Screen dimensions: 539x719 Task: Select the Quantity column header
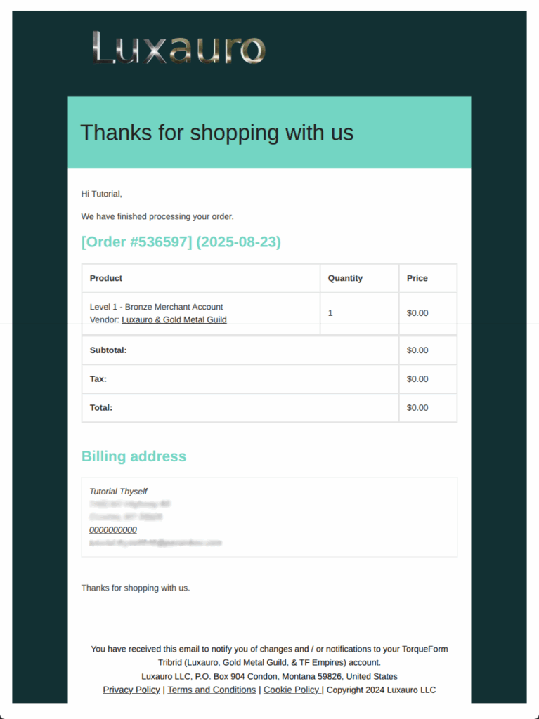[x=360, y=278]
